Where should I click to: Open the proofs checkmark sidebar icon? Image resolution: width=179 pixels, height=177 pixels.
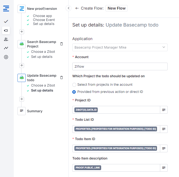click(6, 21)
